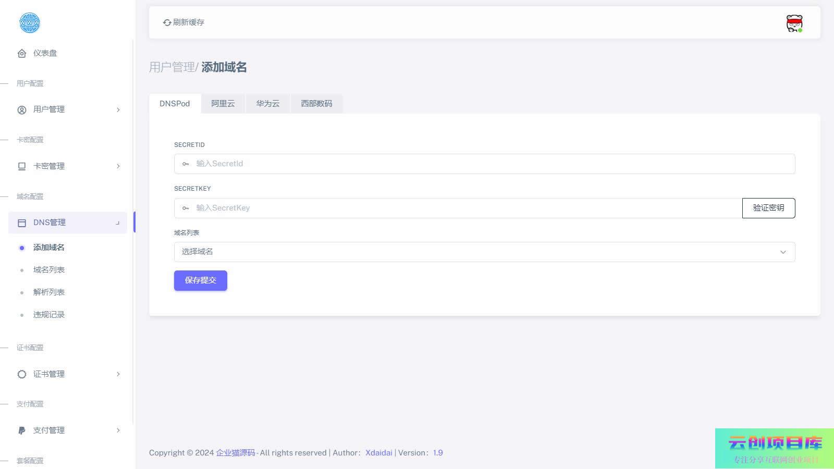The height and width of the screenshot is (469, 834).
Task: Click the dashboard home icon
Action: tap(22, 53)
